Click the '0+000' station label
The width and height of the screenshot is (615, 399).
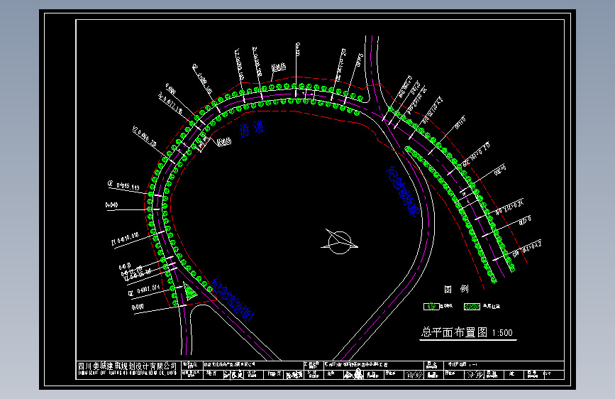coord(138,307)
